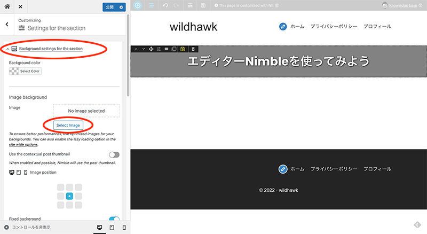The height and width of the screenshot is (234, 427).
Task: Move section up with the up chevron
Action: point(136,49)
